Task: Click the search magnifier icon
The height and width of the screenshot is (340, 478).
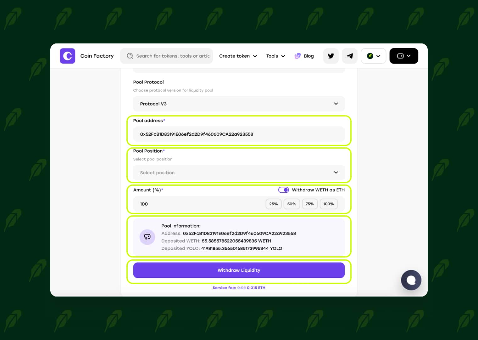Action: tap(130, 56)
